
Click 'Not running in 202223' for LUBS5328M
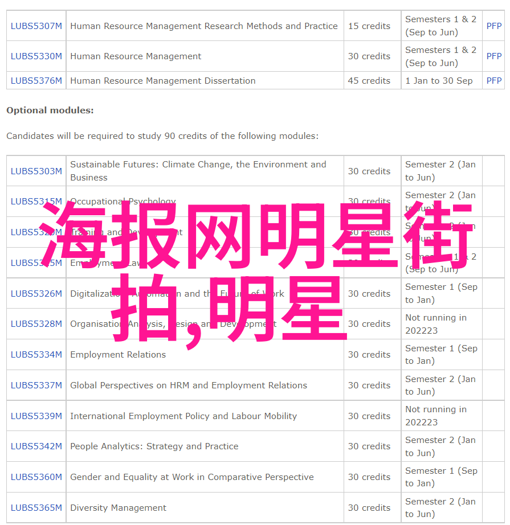coord(436,324)
